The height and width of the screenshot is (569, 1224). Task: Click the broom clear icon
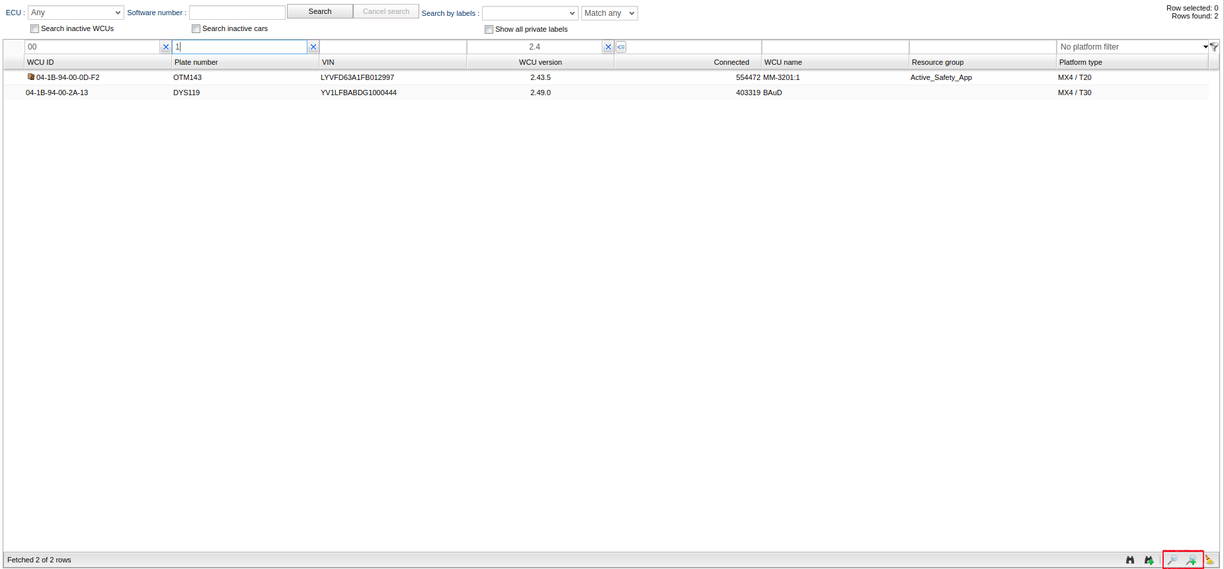(1209, 560)
